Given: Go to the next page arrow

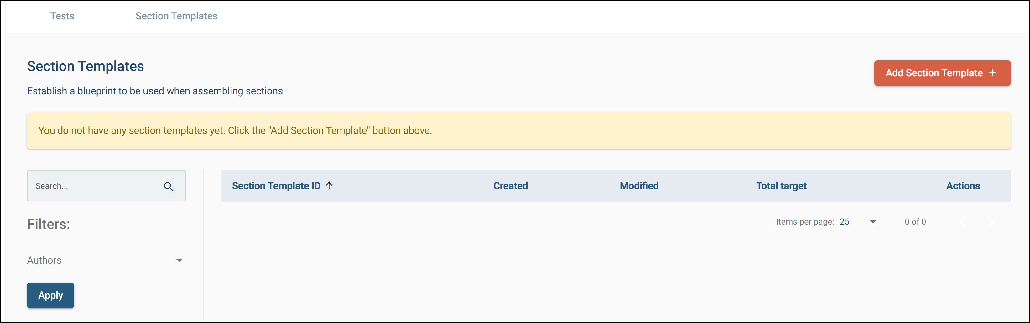Looking at the screenshot, I should coord(991,222).
